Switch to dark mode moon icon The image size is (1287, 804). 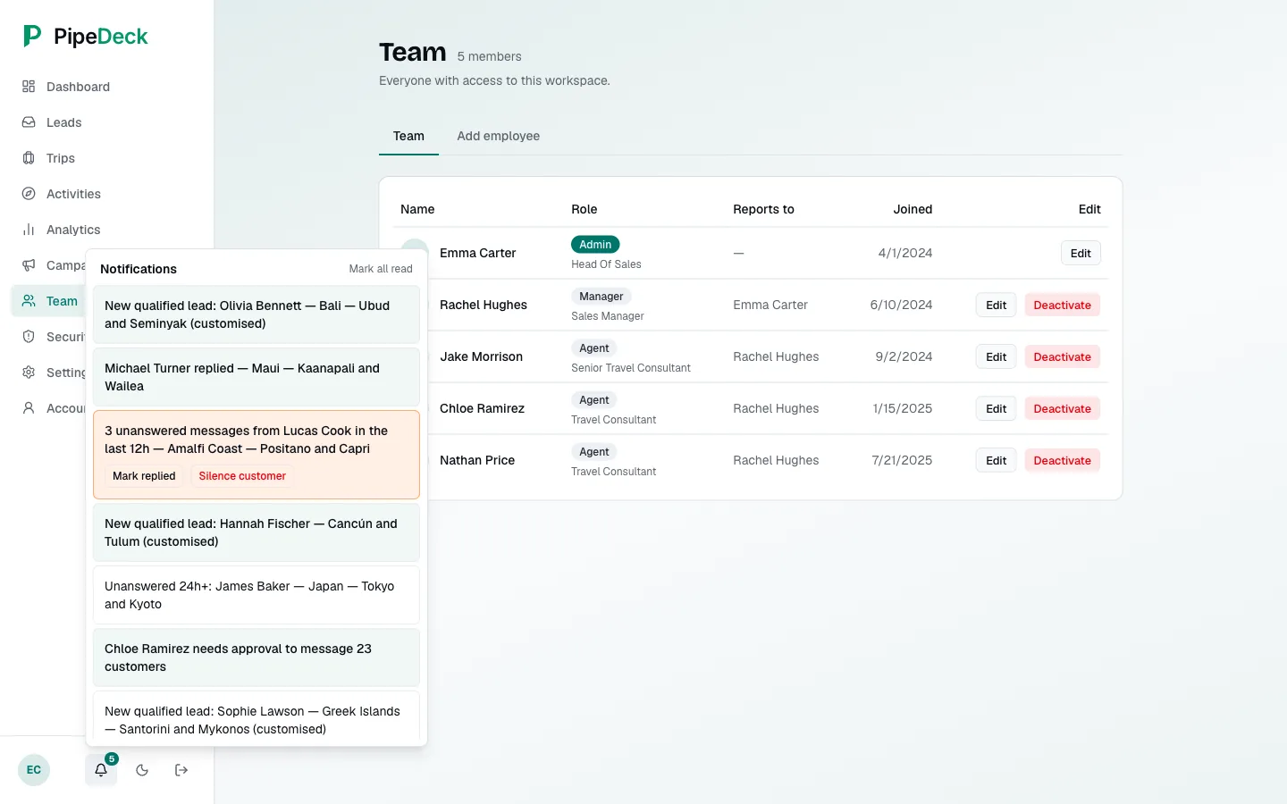142,770
